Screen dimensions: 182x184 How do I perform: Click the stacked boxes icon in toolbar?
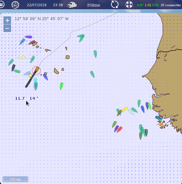click(x=72, y=5)
